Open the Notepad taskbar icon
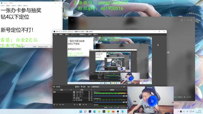 pyautogui.click(x=123, y=111)
